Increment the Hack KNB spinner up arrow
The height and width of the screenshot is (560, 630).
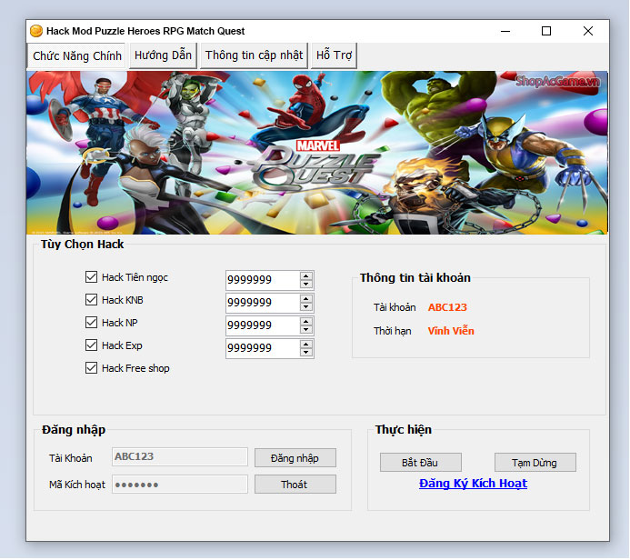pyautogui.click(x=306, y=299)
